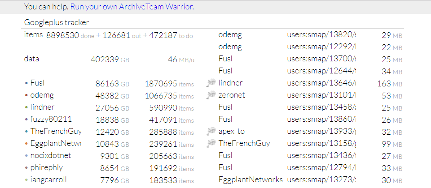Select odemg in the leaderboard
Image resolution: width=431 pixels, height=188 pixels.
tap(42, 95)
